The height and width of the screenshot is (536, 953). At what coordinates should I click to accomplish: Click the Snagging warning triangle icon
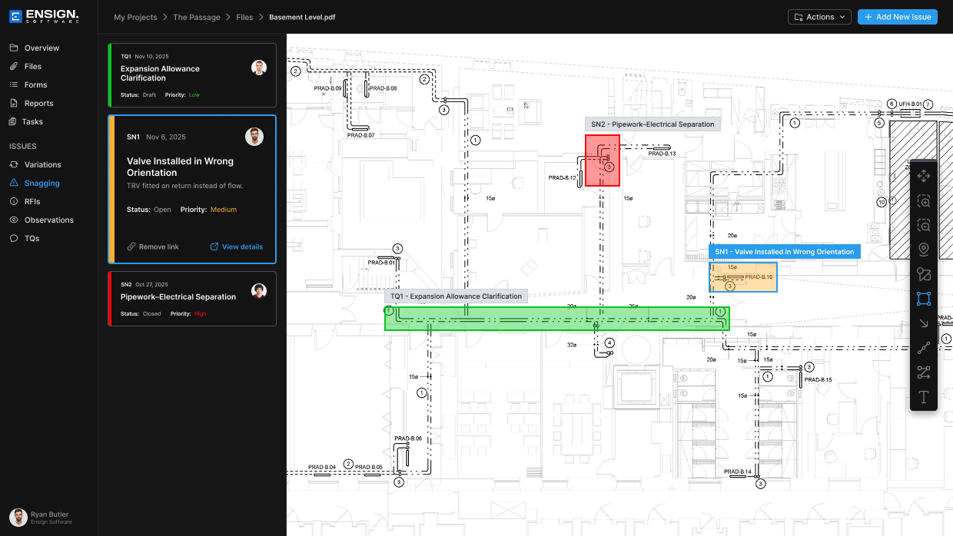coord(14,183)
